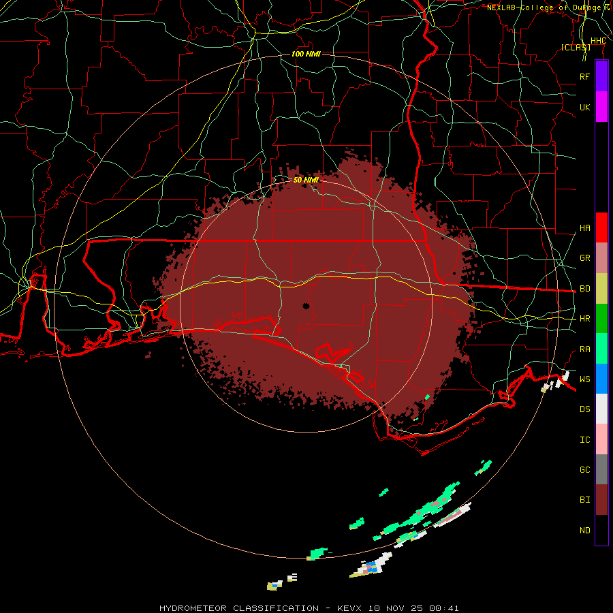Image resolution: width=613 pixels, height=613 pixels.
Task: Click the HA legend label
Action: 584,228
